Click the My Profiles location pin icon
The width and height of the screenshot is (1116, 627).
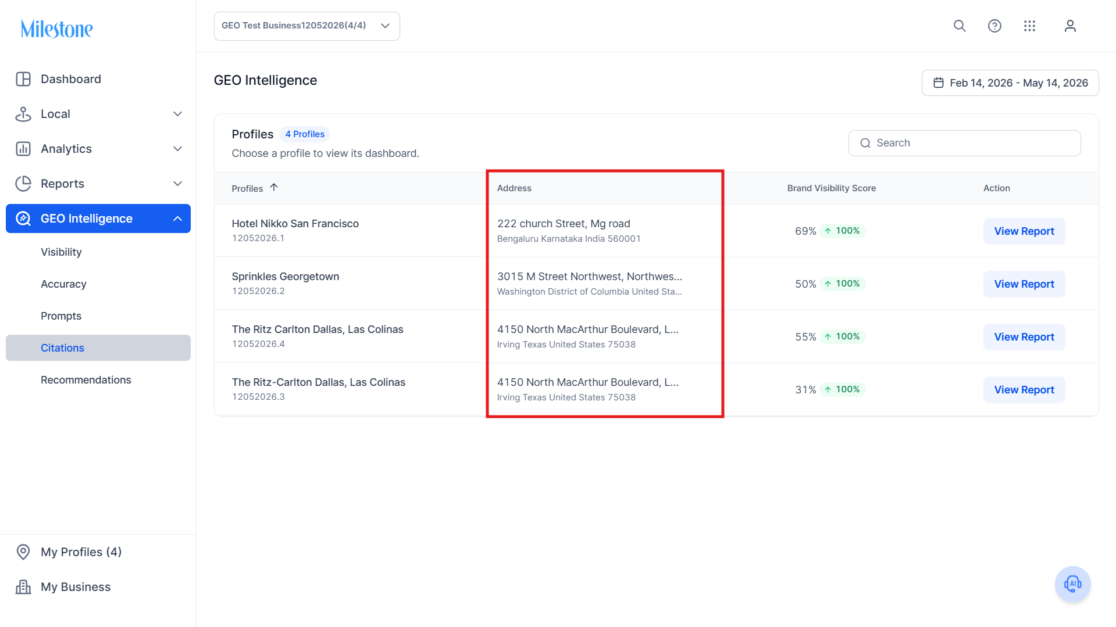point(23,552)
